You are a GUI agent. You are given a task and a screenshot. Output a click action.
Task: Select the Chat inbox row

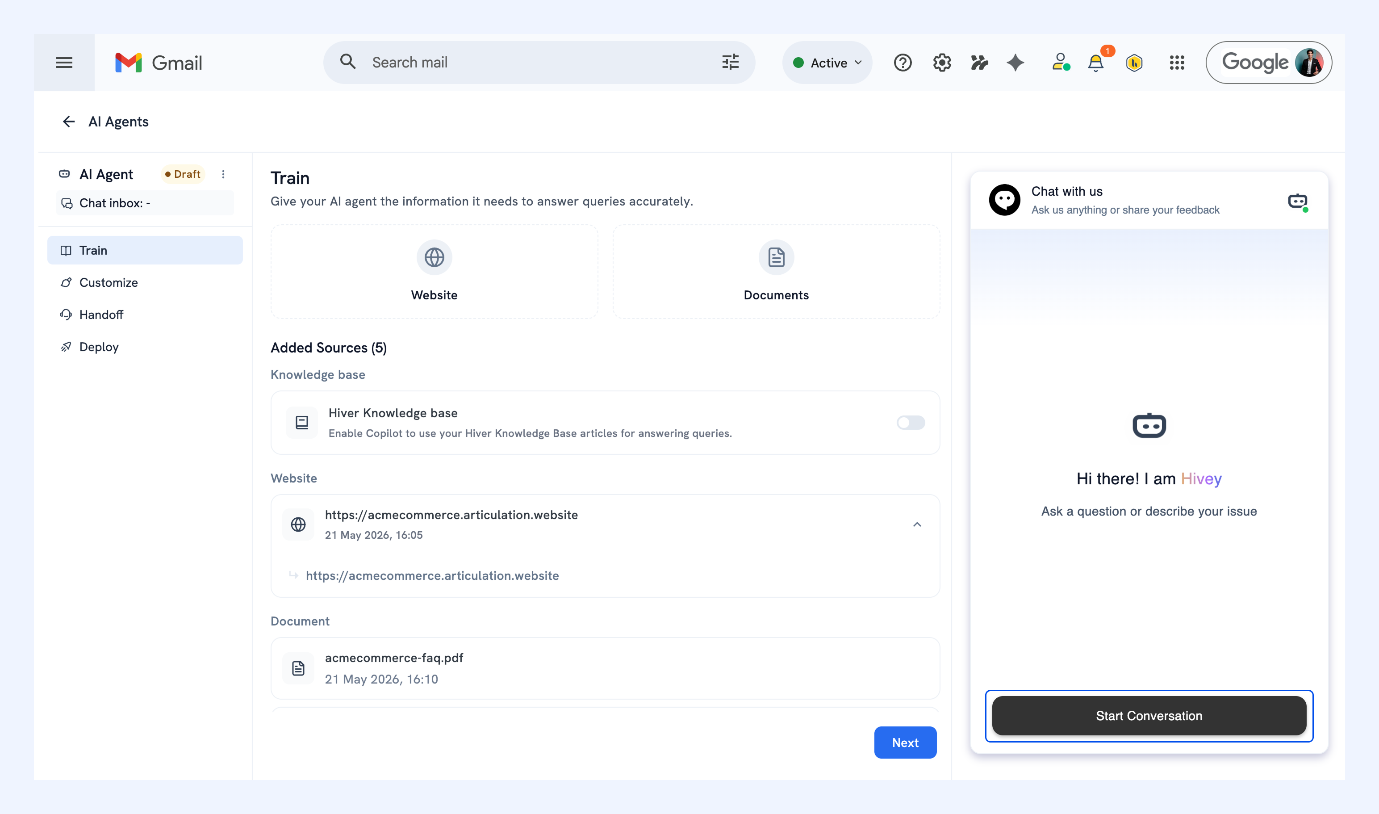[x=145, y=203]
